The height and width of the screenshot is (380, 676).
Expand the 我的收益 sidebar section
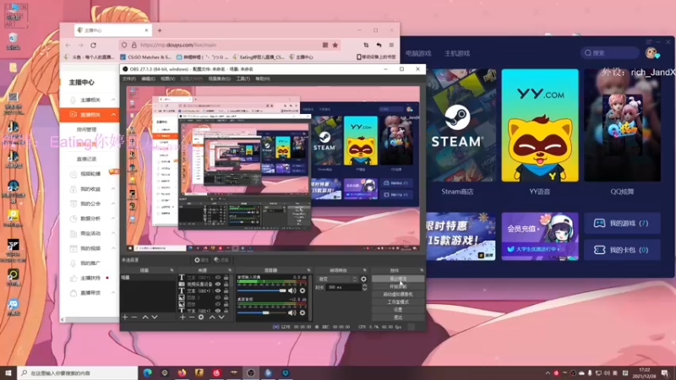point(113,188)
